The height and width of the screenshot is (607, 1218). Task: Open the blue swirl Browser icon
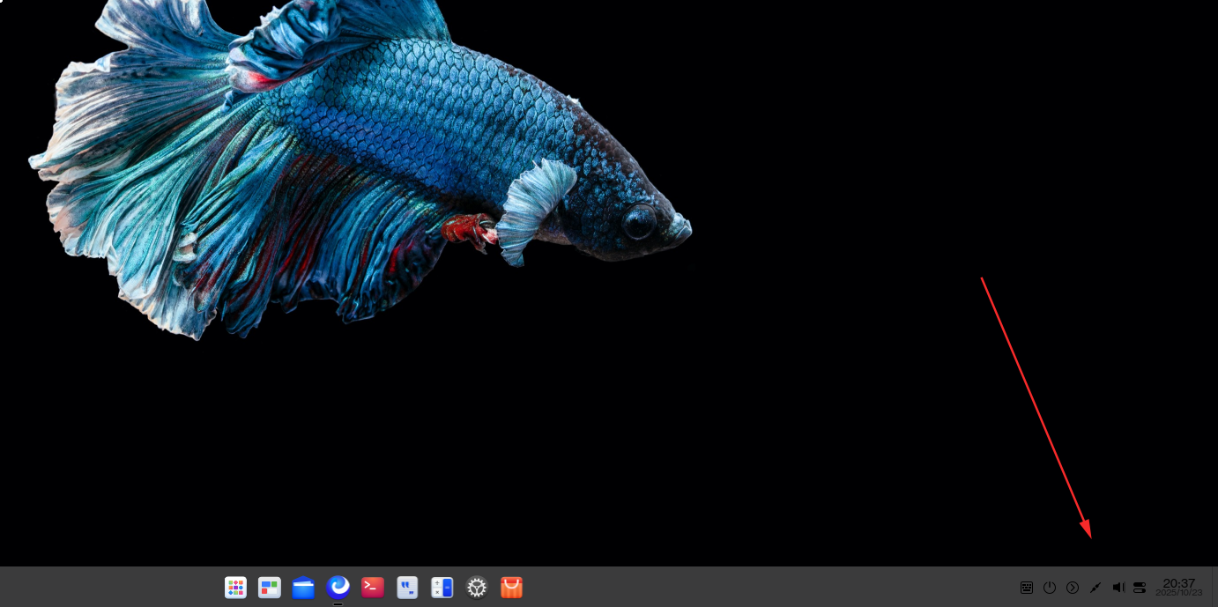click(338, 587)
